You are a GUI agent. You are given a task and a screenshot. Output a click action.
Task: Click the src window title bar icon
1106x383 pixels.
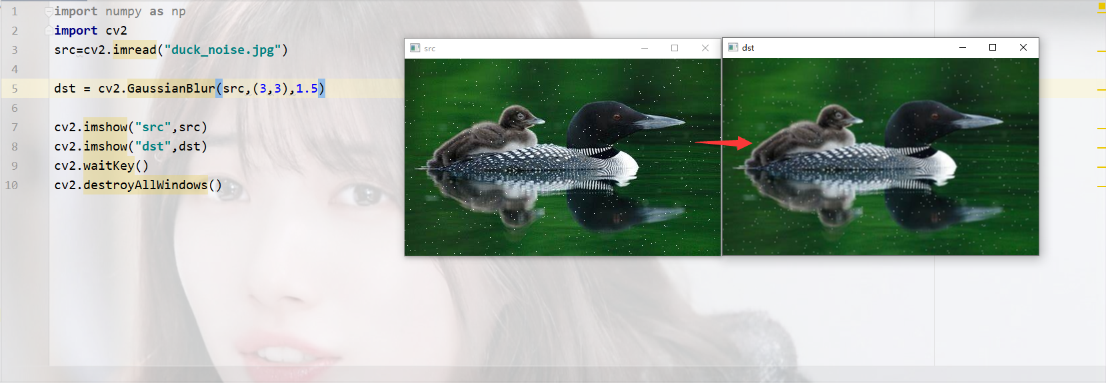[415, 48]
